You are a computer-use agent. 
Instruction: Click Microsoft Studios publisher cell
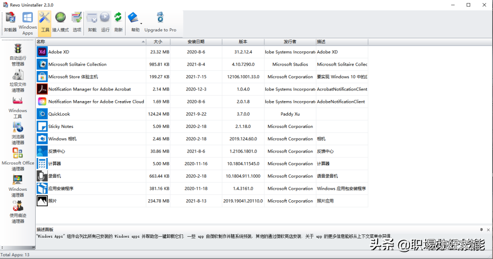(x=290, y=64)
